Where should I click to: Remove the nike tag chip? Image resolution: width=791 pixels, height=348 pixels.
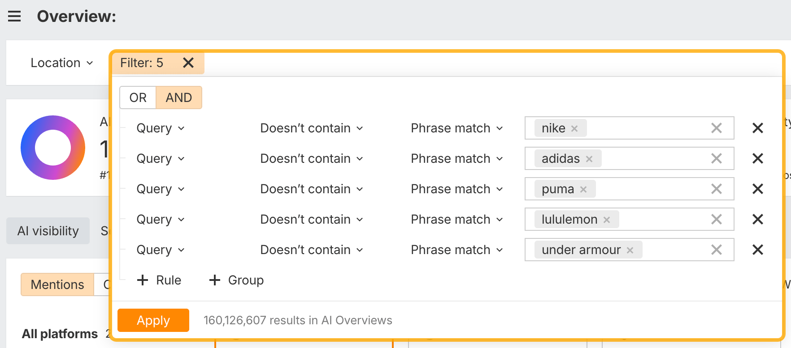click(x=574, y=128)
